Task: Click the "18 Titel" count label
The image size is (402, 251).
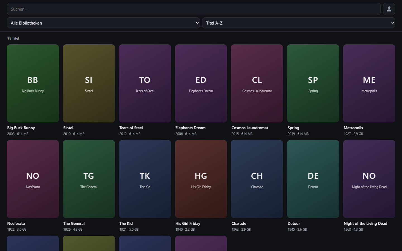Action: pyautogui.click(x=13, y=38)
